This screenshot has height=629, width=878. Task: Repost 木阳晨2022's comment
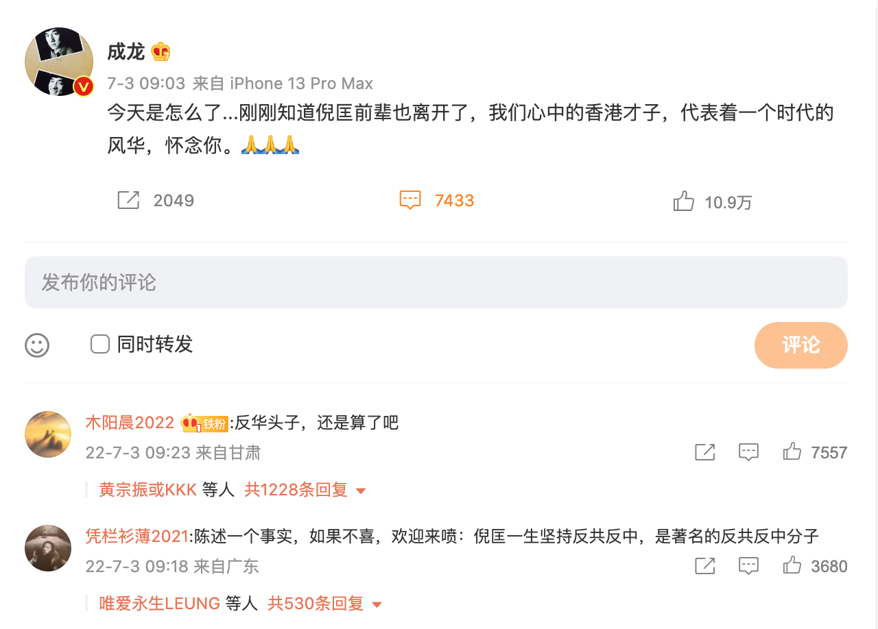705,452
